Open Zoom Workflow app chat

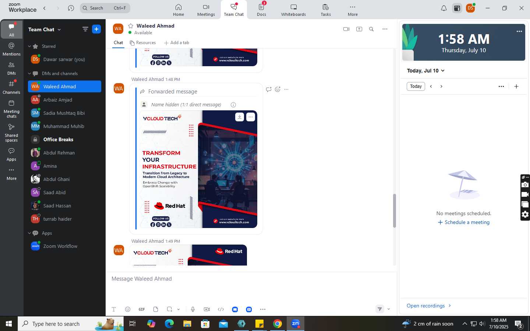(64, 246)
